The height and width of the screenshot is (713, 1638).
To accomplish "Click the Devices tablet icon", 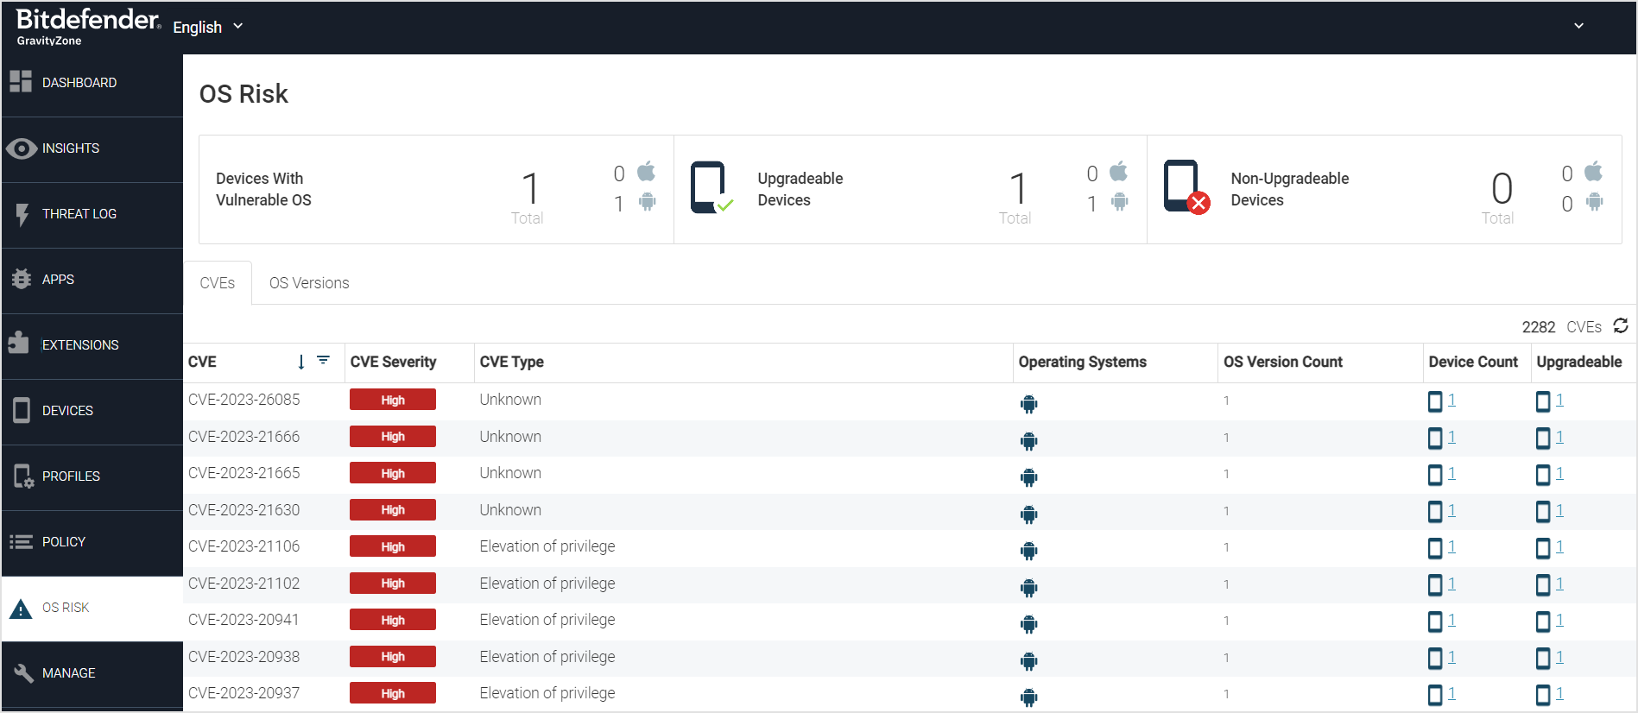I will [22, 410].
